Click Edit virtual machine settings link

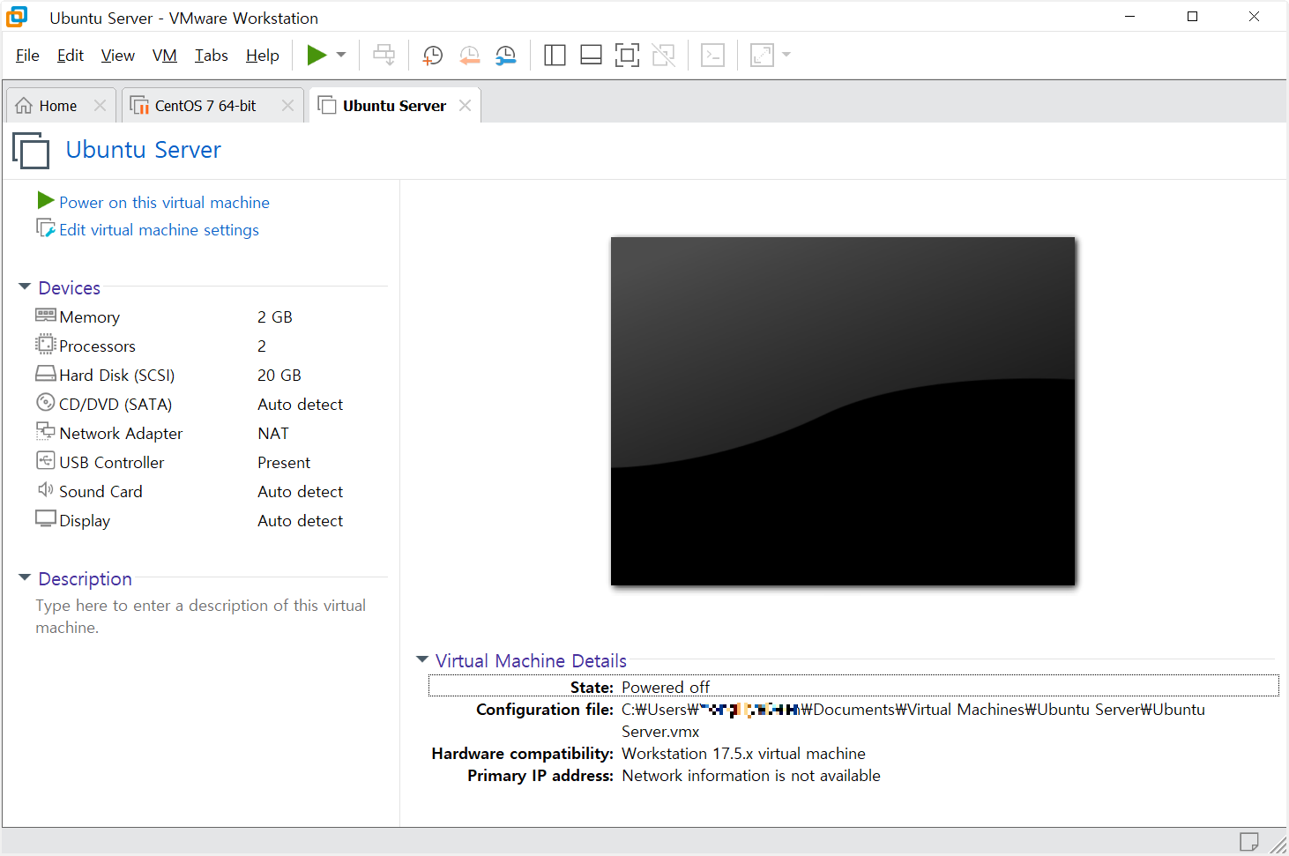click(x=159, y=230)
